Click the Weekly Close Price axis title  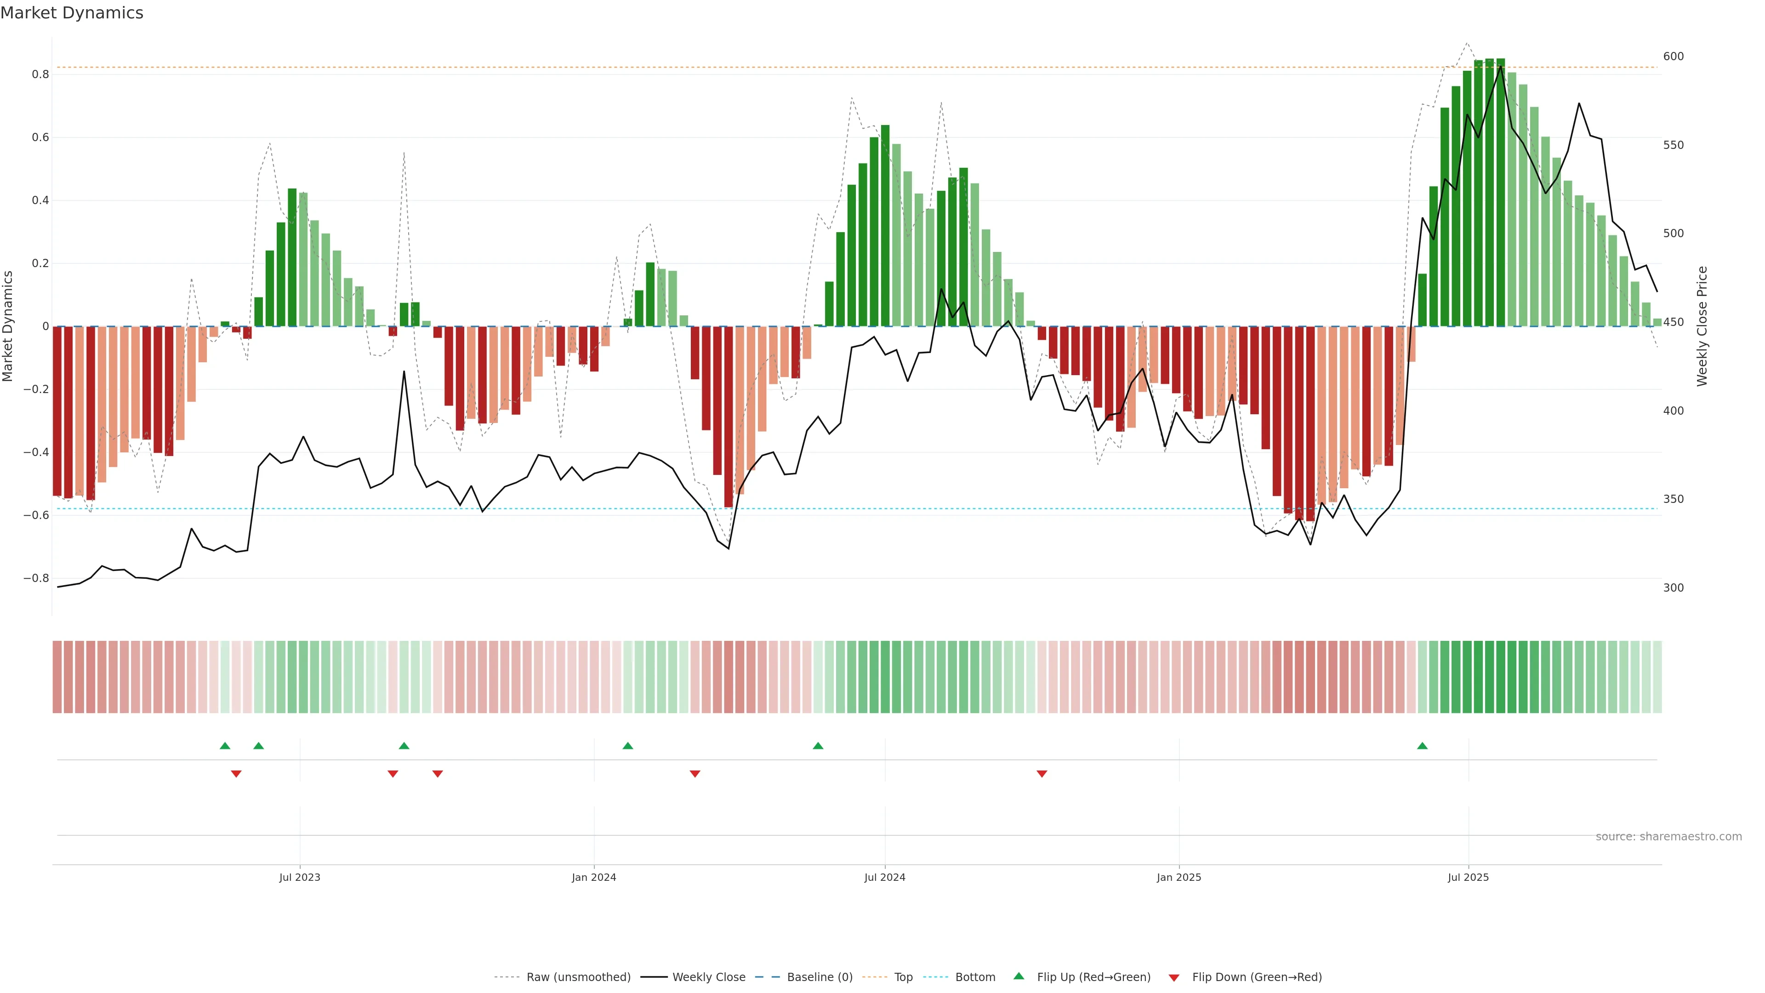click(1702, 326)
